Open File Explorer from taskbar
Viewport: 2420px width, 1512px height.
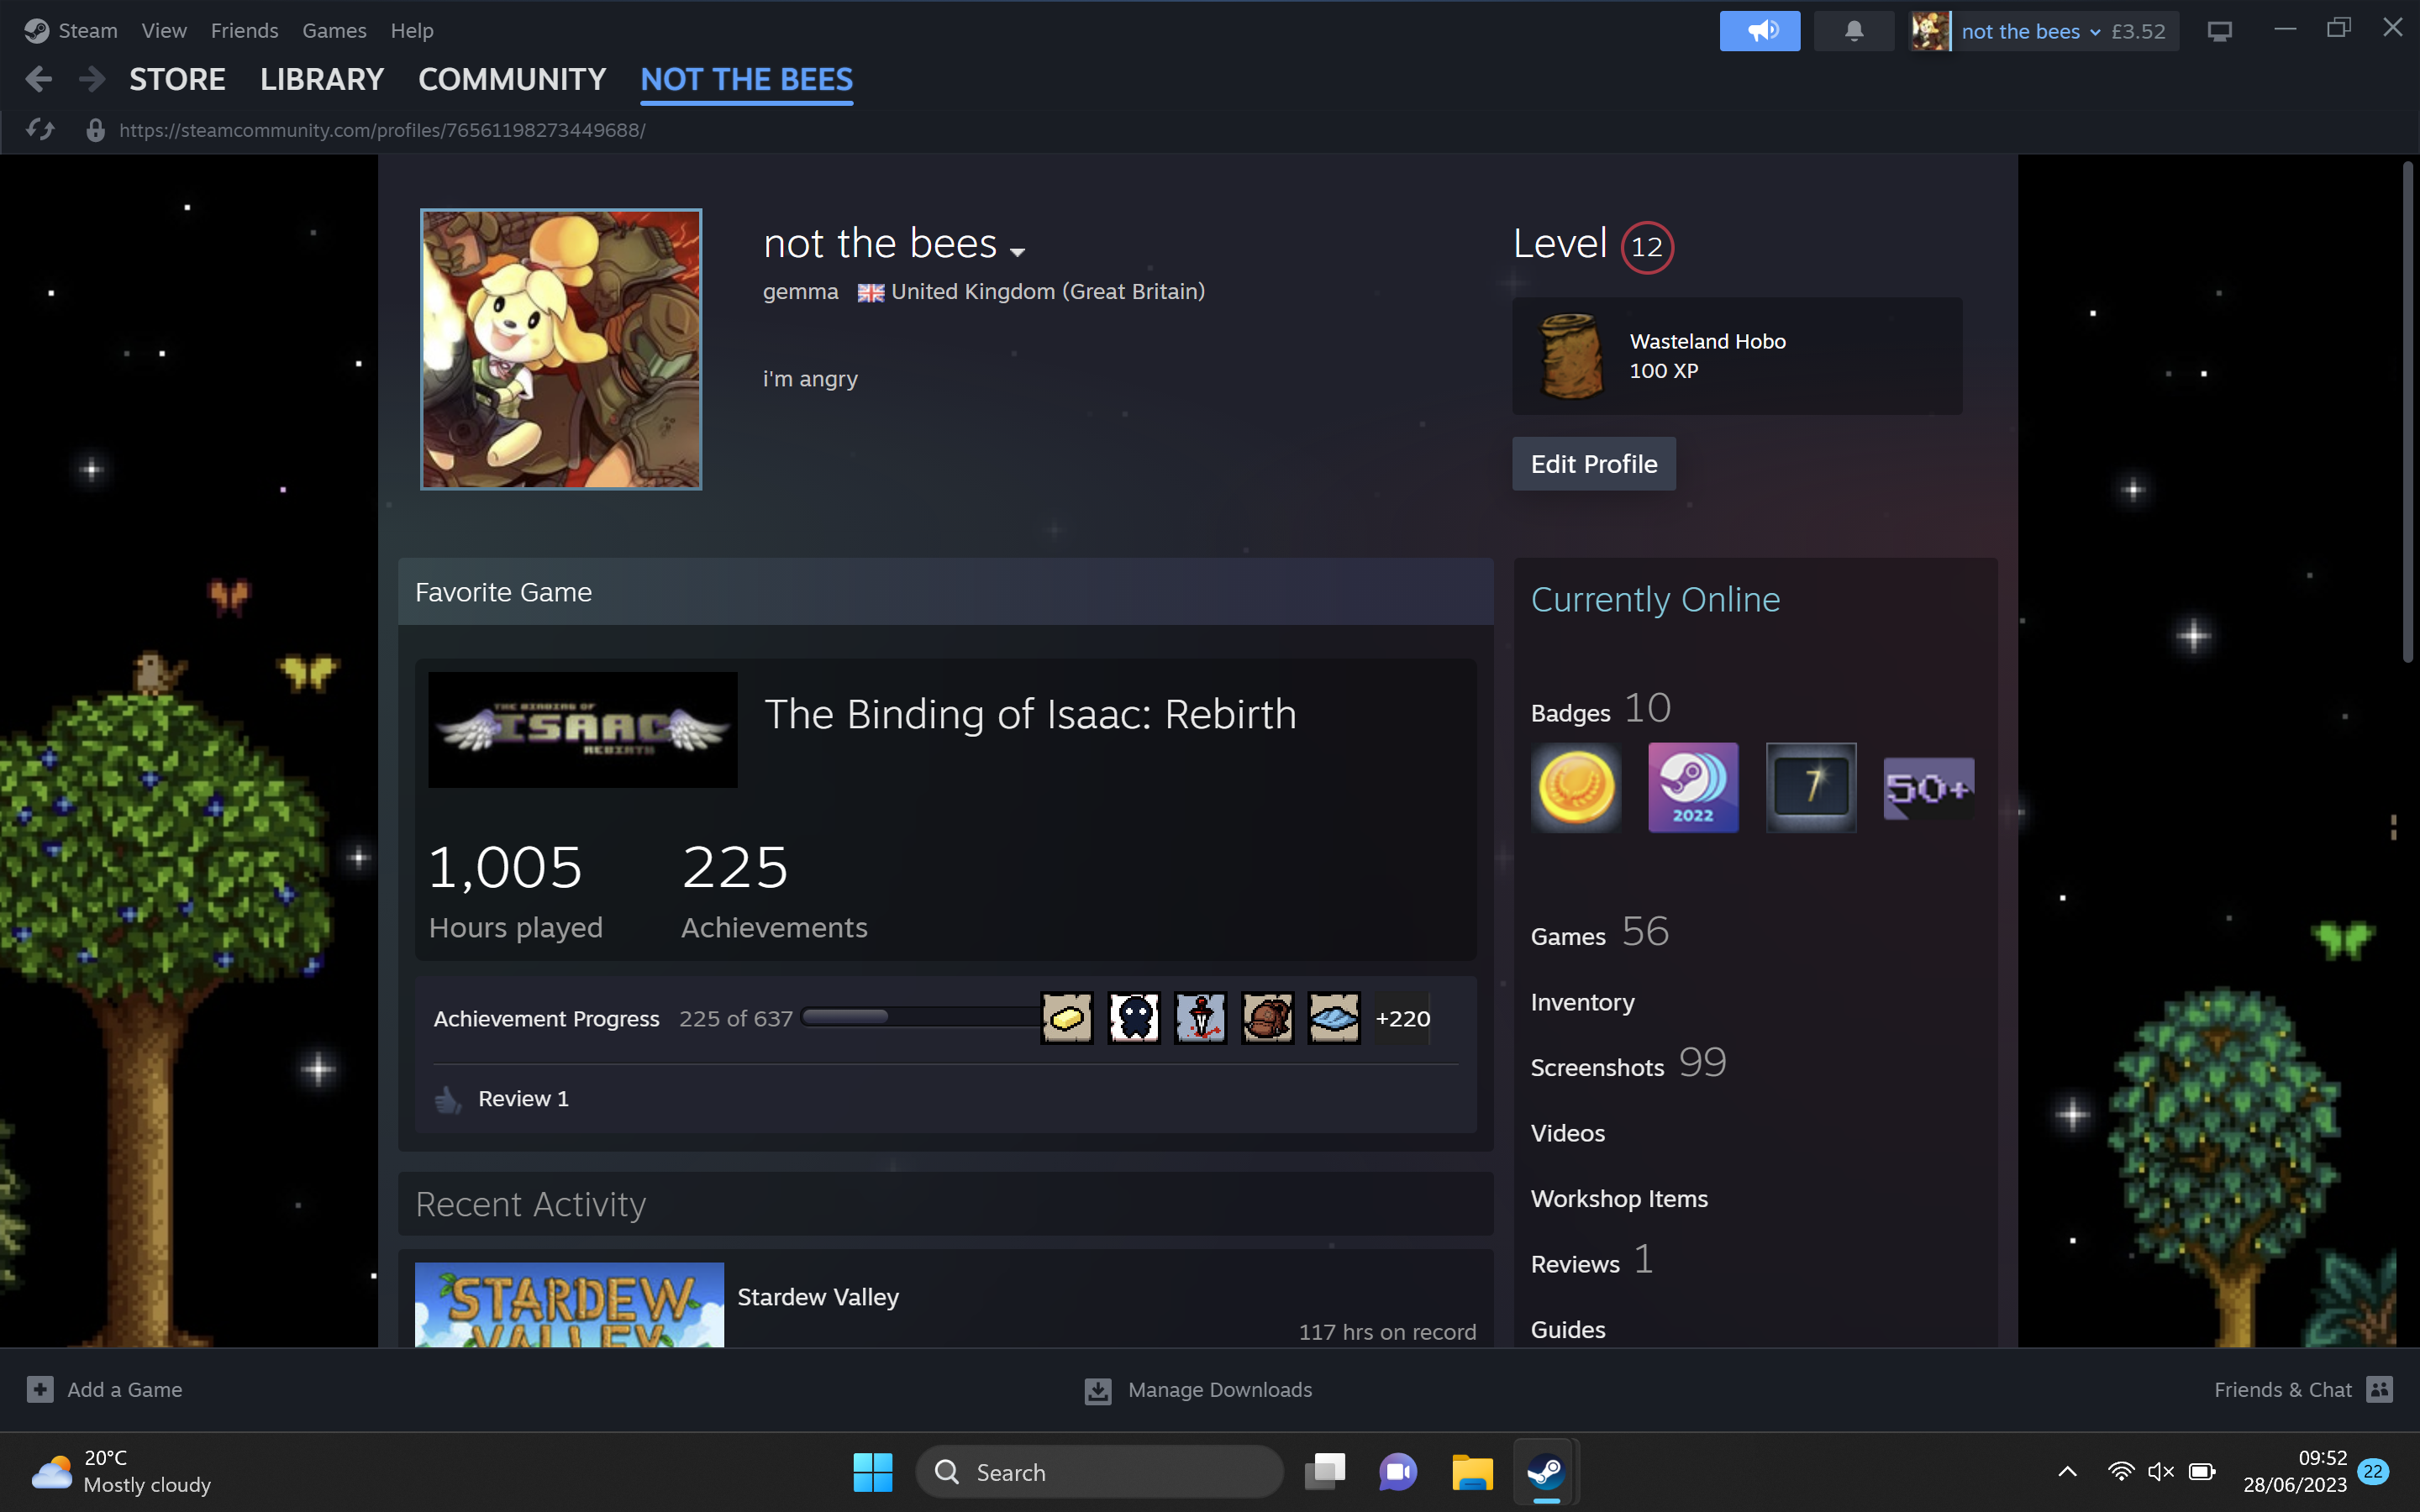coord(1472,1472)
